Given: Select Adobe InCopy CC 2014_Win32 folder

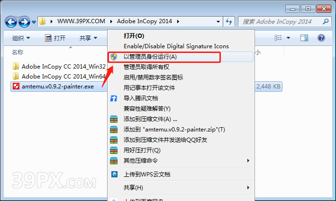Looking at the screenshot, I should pos(64,67).
